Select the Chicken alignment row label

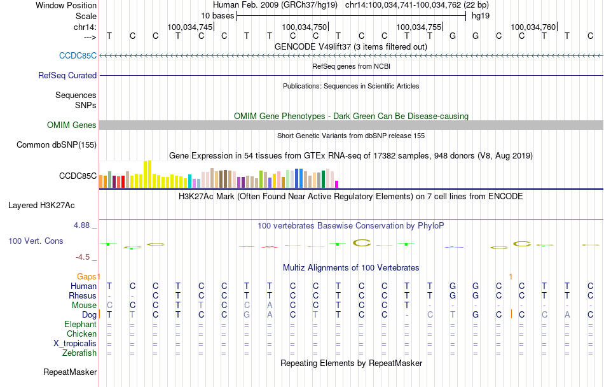[x=81, y=334]
